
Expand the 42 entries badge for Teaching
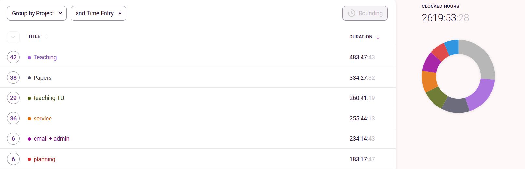point(13,57)
